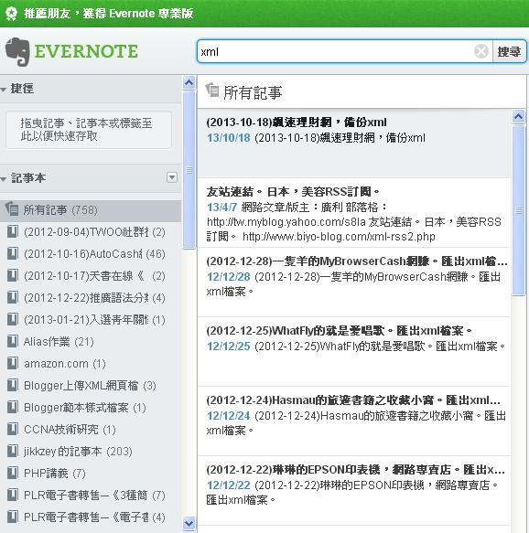This screenshot has width=529, height=533.
Task: Open note (2012-12-24)Hasmau的旅遊書籍之收藏小窩
Action: click(x=354, y=421)
